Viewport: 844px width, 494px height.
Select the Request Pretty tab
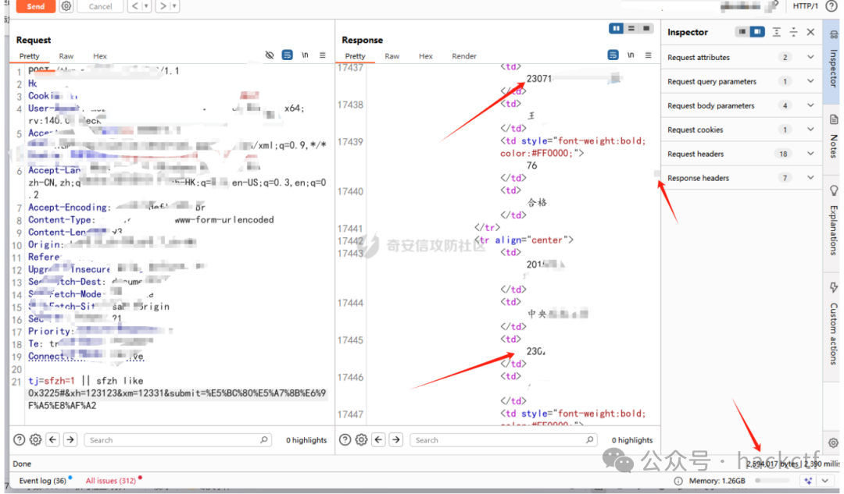(x=30, y=56)
